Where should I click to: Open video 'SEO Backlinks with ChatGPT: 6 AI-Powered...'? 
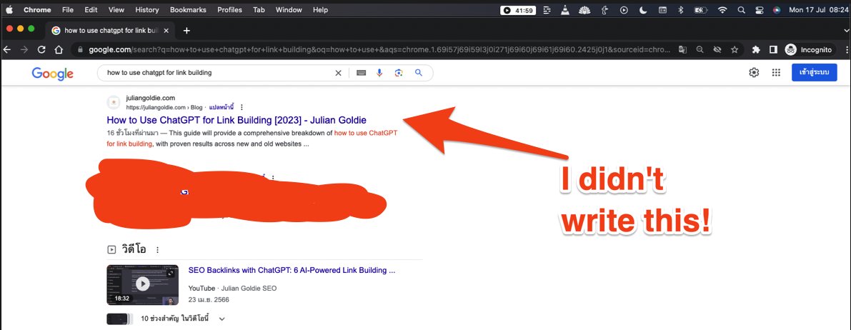(x=292, y=270)
